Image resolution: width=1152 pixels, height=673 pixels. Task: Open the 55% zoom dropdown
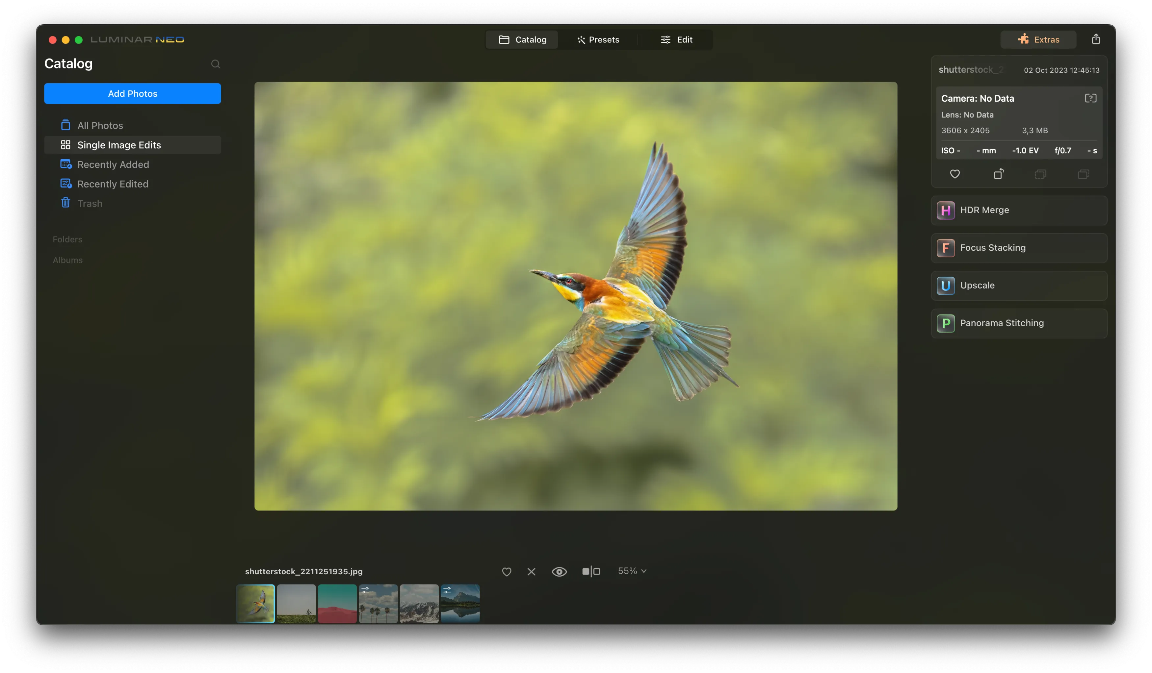[x=632, y=571]
